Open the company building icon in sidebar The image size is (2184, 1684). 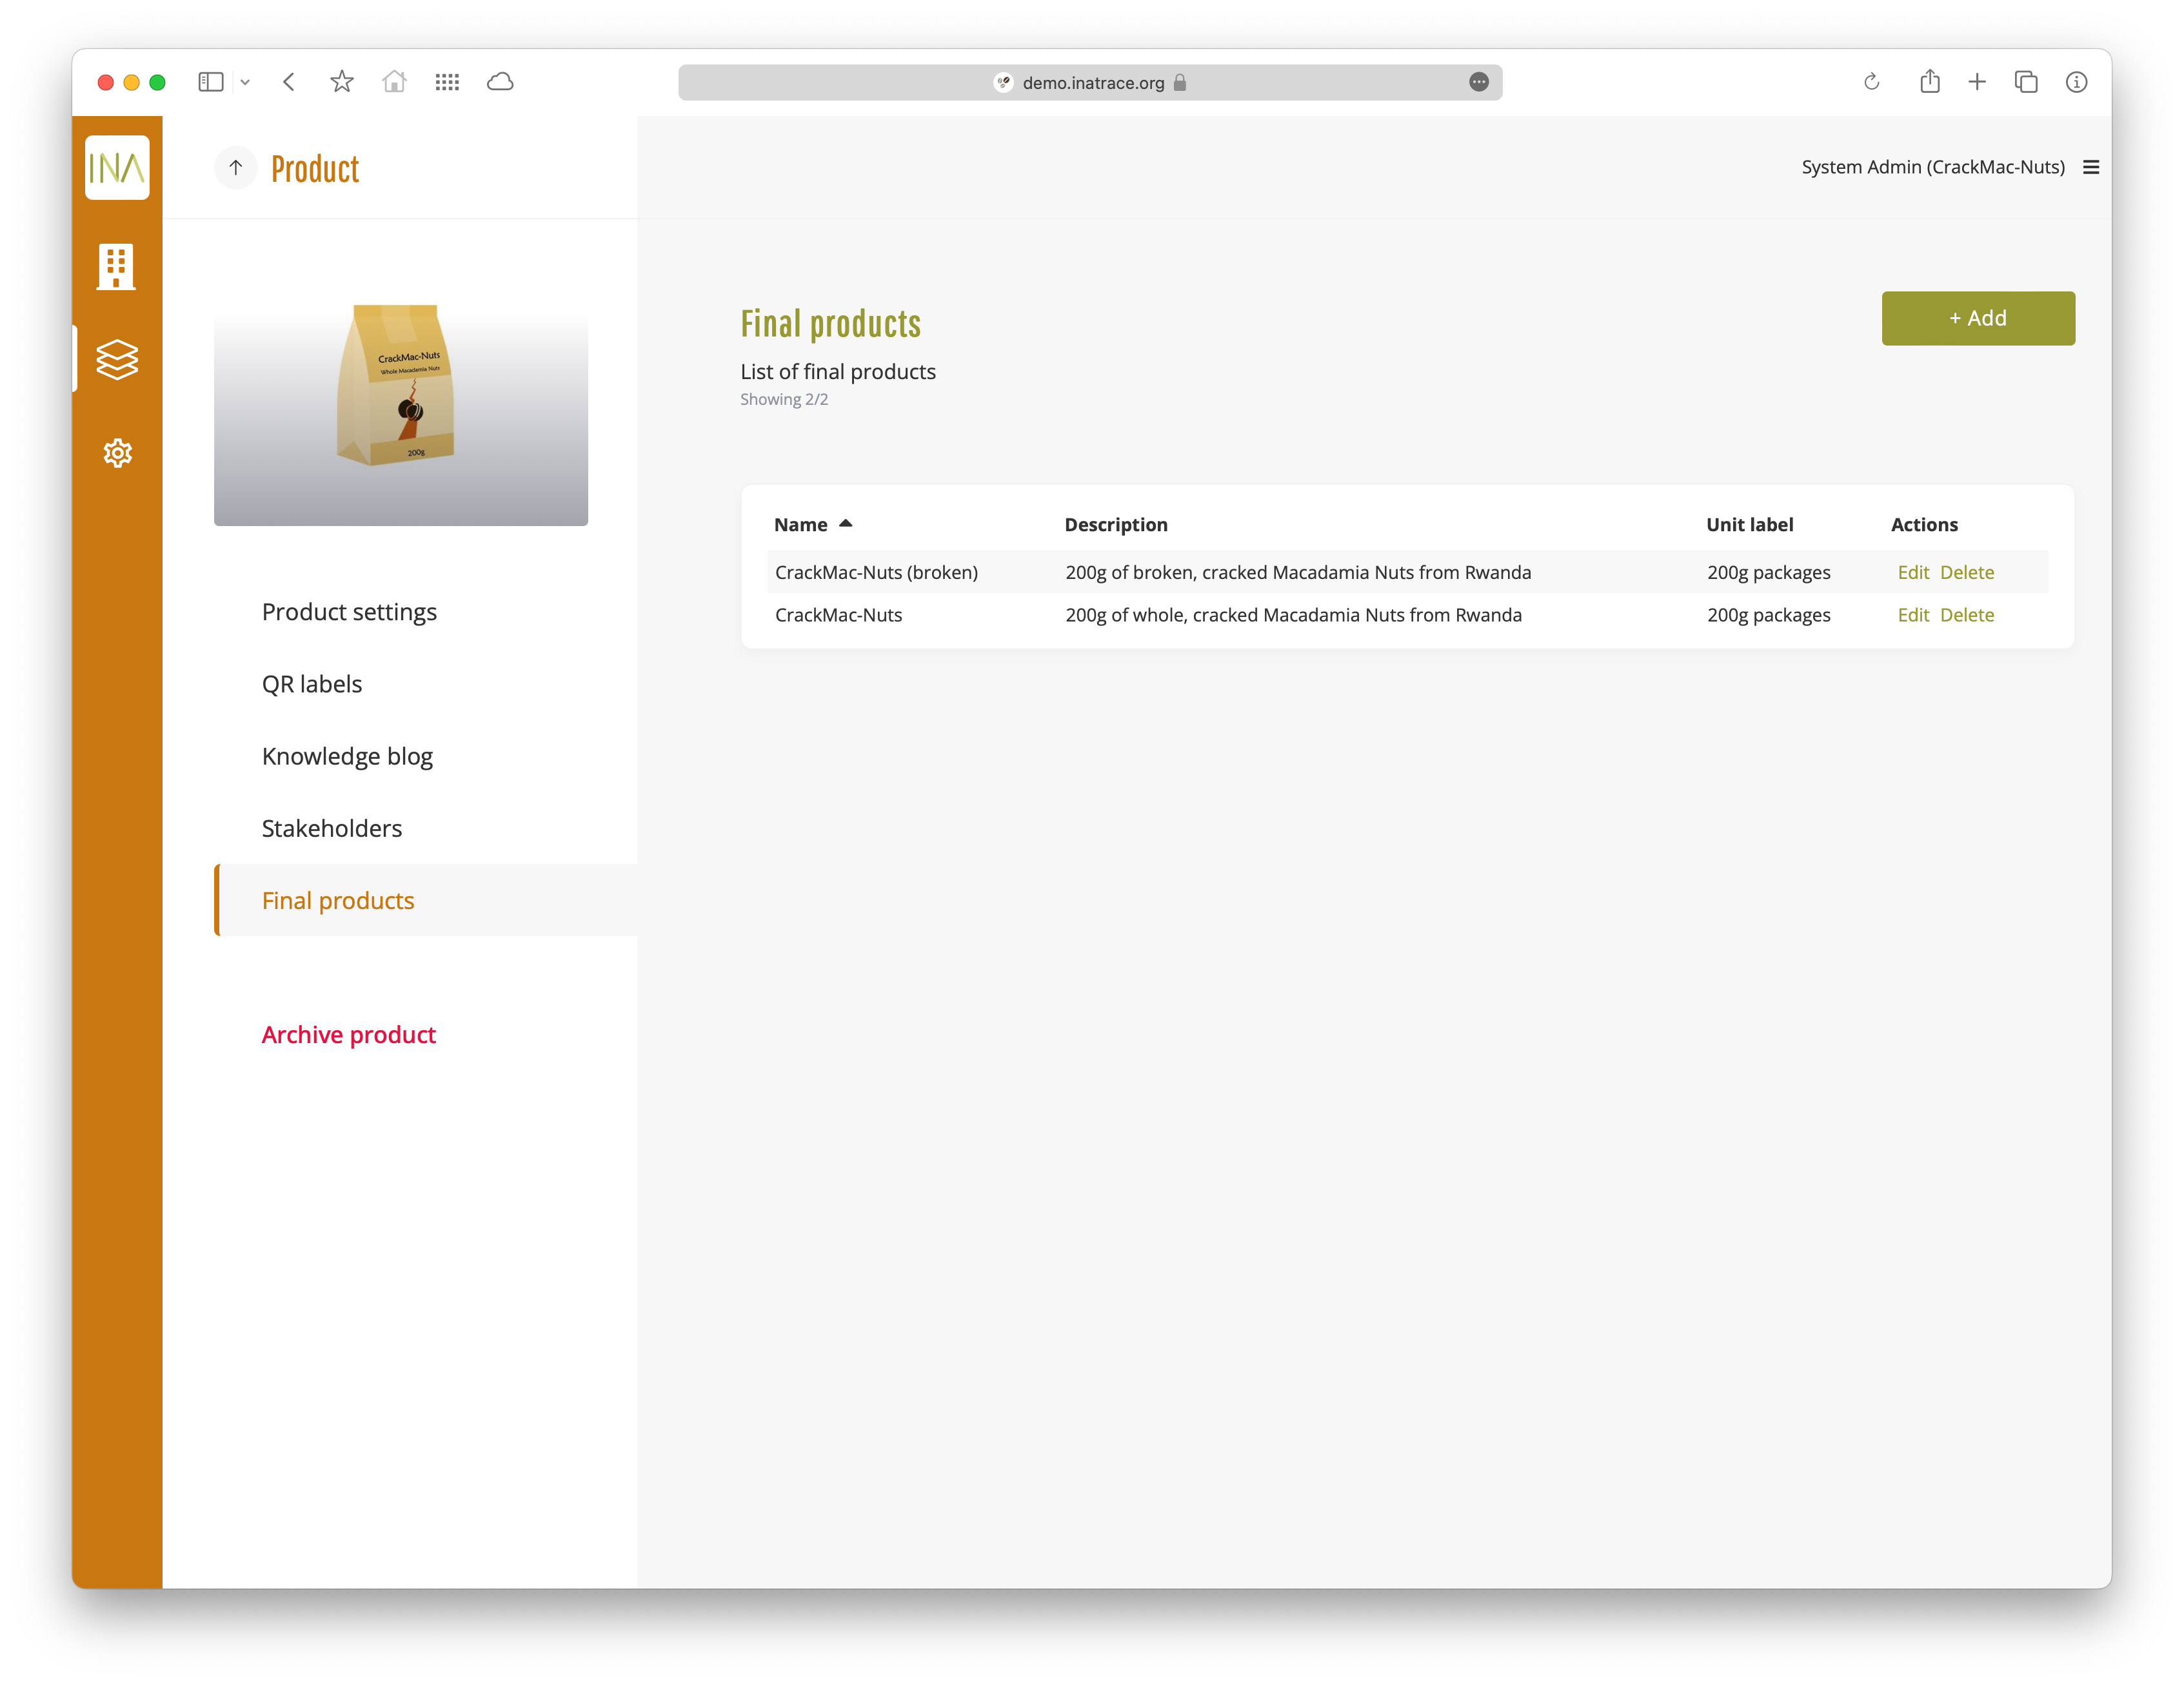116,267
